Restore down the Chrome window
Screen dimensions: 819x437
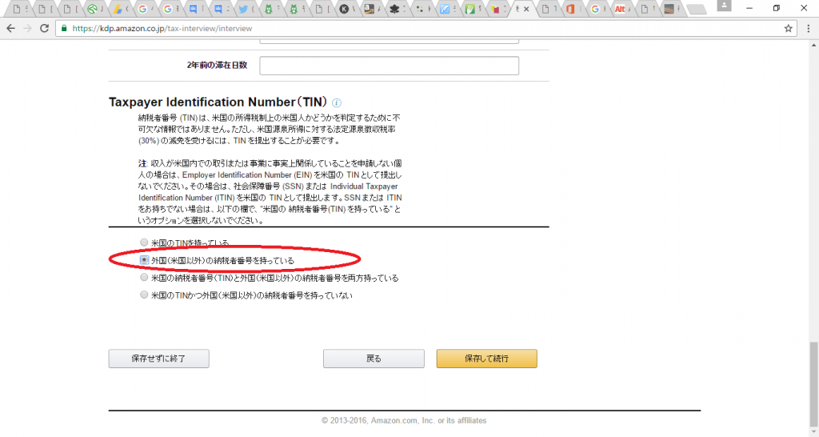[777, 8]
